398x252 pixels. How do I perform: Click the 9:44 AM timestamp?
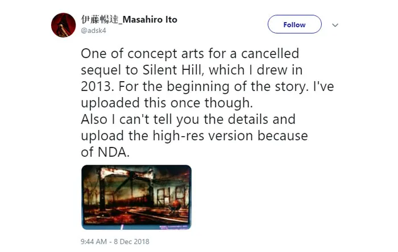[x=94, y=241]
